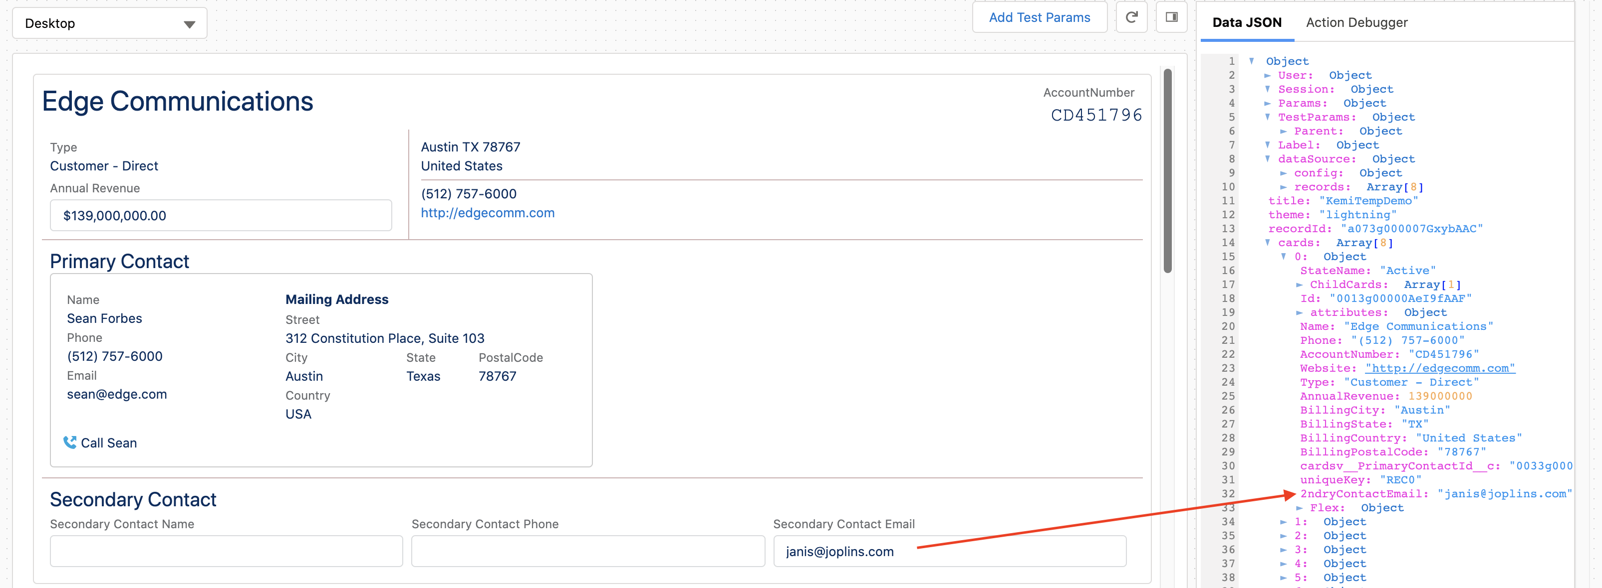Collapse the TestParams object node

pyautogui.click(x=1268, y=117)
